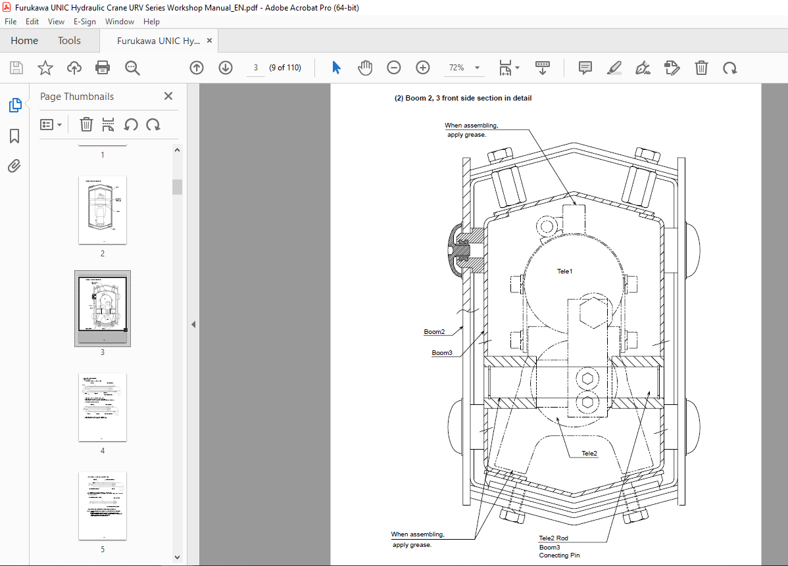Click the "Boom2" label in diagram
788x566 pixels.
434,331
